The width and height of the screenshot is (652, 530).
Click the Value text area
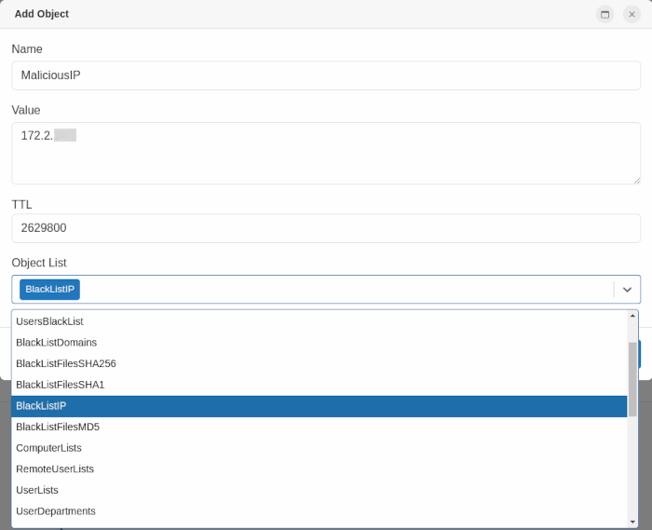tap(325, 153)
